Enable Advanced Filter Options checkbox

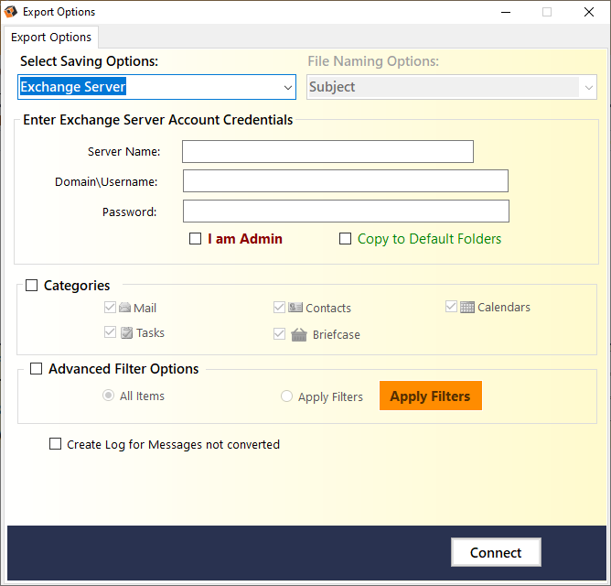(37, 369)
